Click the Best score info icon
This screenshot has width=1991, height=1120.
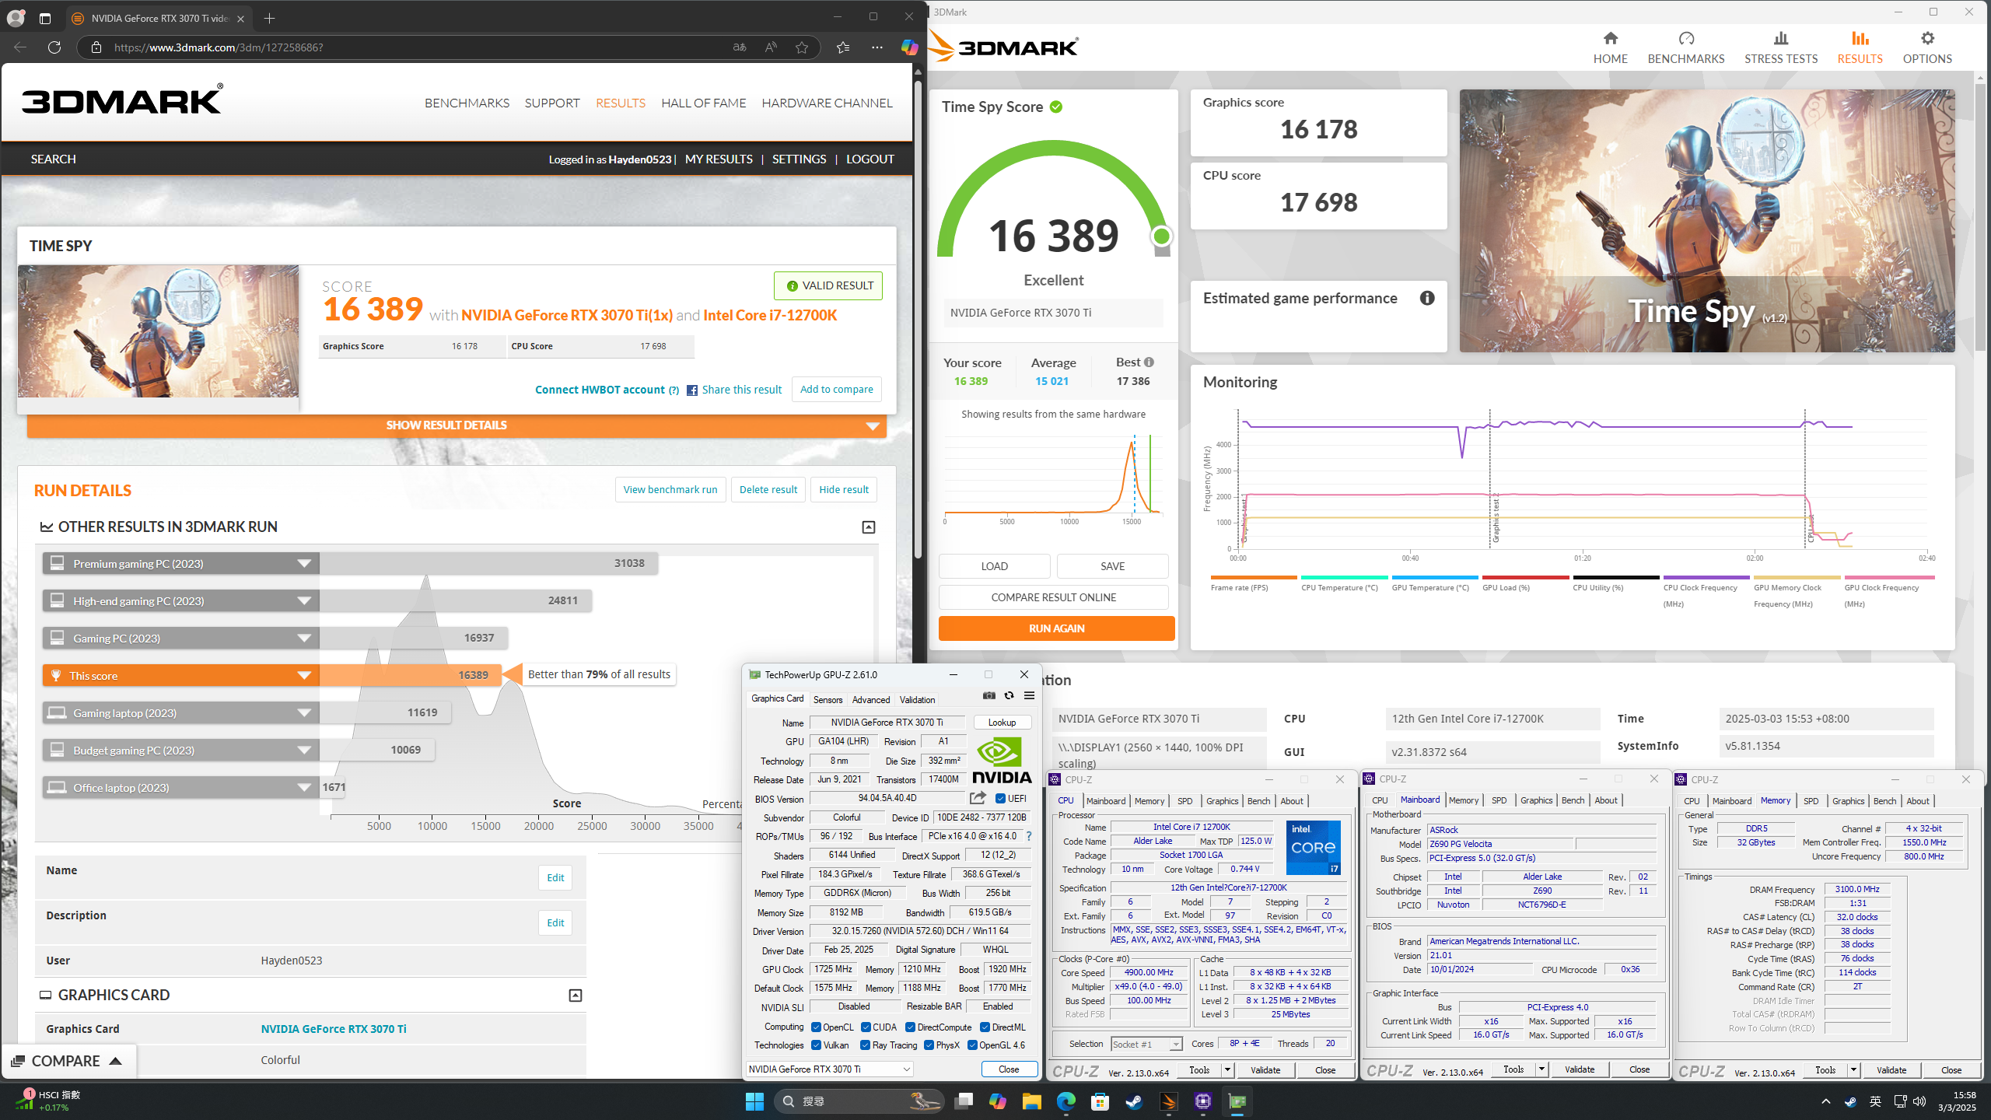[1149, 362]
